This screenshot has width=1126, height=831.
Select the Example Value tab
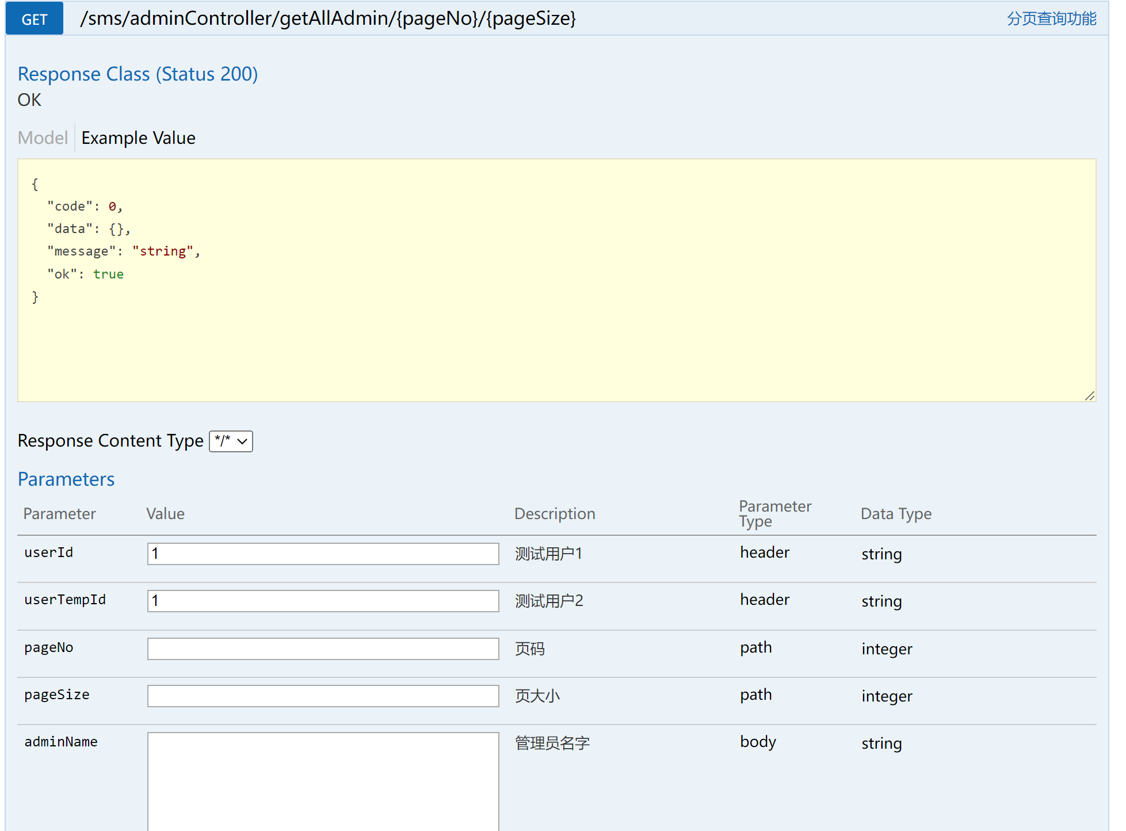point(139,138)
